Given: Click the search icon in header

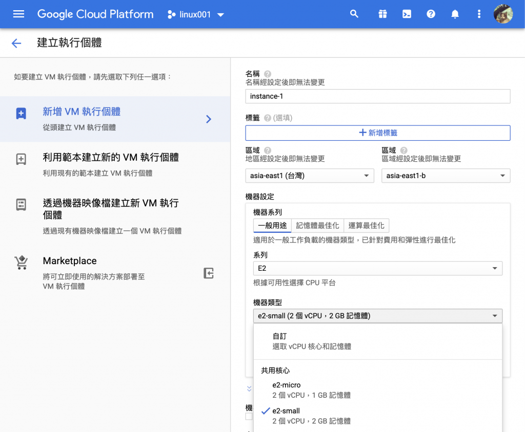Looking at the screenshot, I should tap(354, 14).
